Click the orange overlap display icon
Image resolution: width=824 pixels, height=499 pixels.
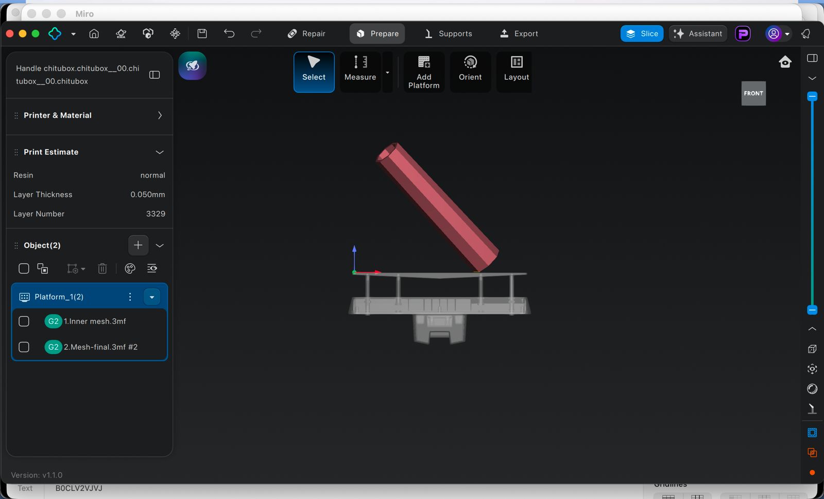(812, 453)
